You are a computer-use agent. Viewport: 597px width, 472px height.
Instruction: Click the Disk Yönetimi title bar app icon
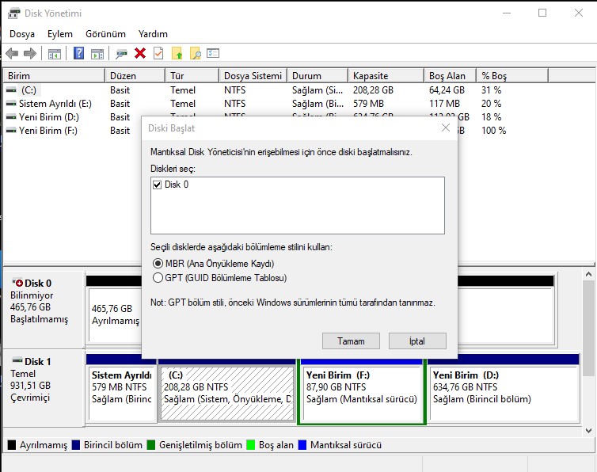(13, 13)
